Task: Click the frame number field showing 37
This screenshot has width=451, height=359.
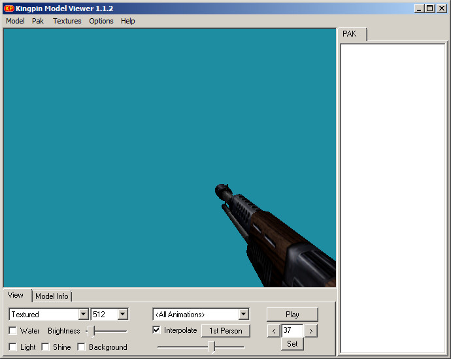Action: pyautogui.click(x=292, y=330)
